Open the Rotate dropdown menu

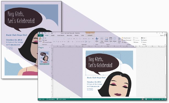[x=136, y=42]
